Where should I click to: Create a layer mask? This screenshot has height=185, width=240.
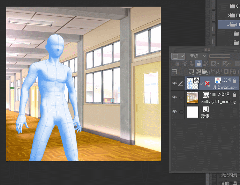226,72
